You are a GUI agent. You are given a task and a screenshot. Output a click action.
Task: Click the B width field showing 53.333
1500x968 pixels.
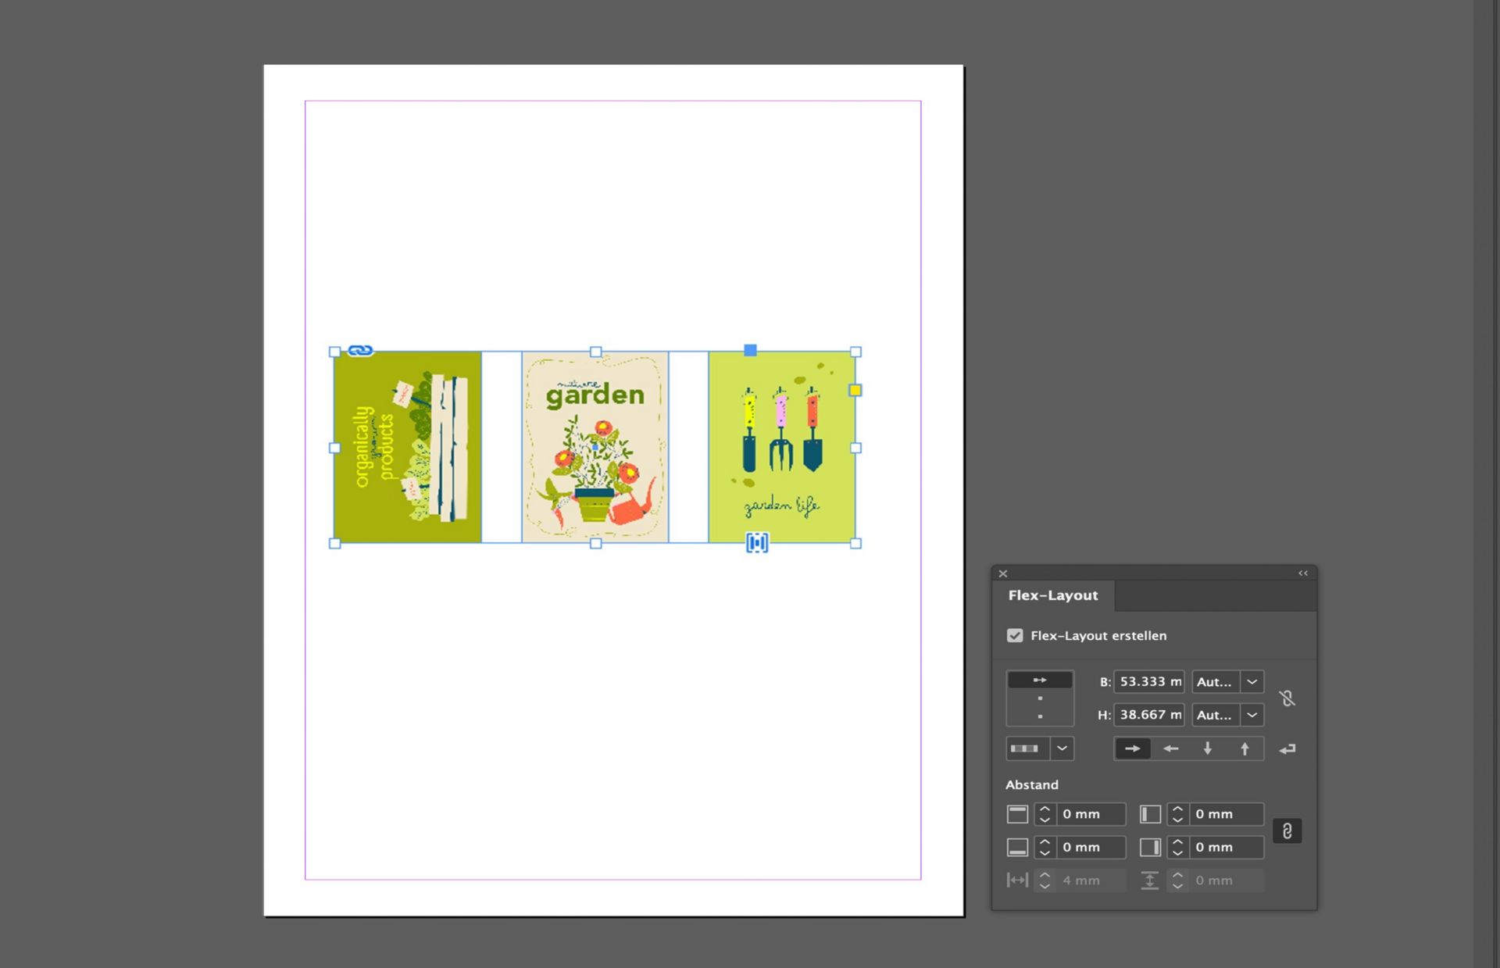[x=1148, y=681]
